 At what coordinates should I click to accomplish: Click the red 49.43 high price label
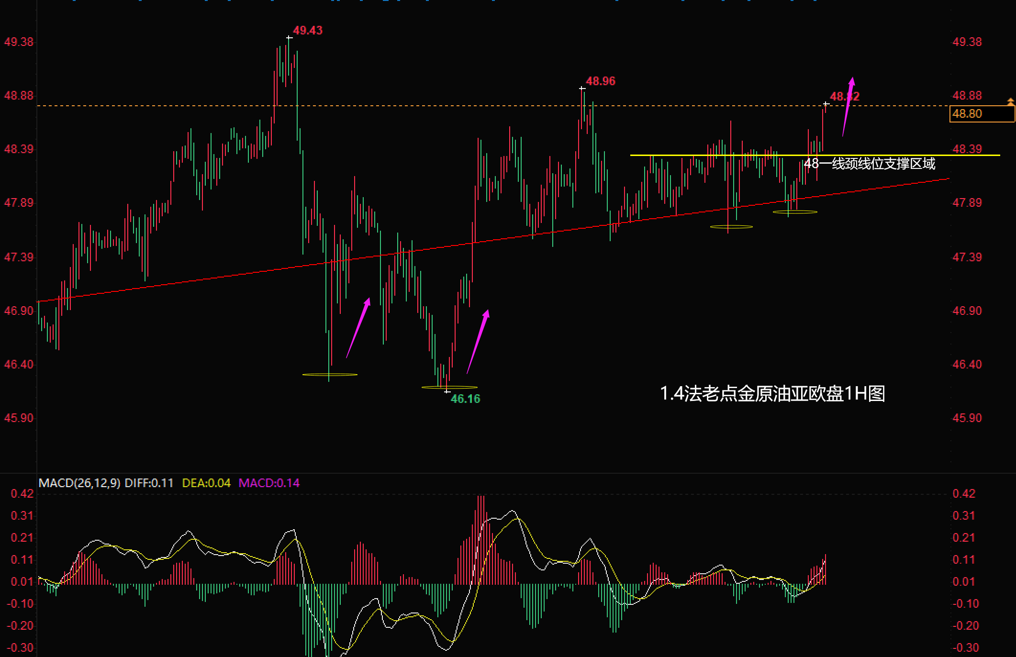[308, 31]
